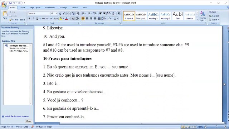Open the Mailings tab
This screenshot has height=129, width=229.
pos(63,8)
